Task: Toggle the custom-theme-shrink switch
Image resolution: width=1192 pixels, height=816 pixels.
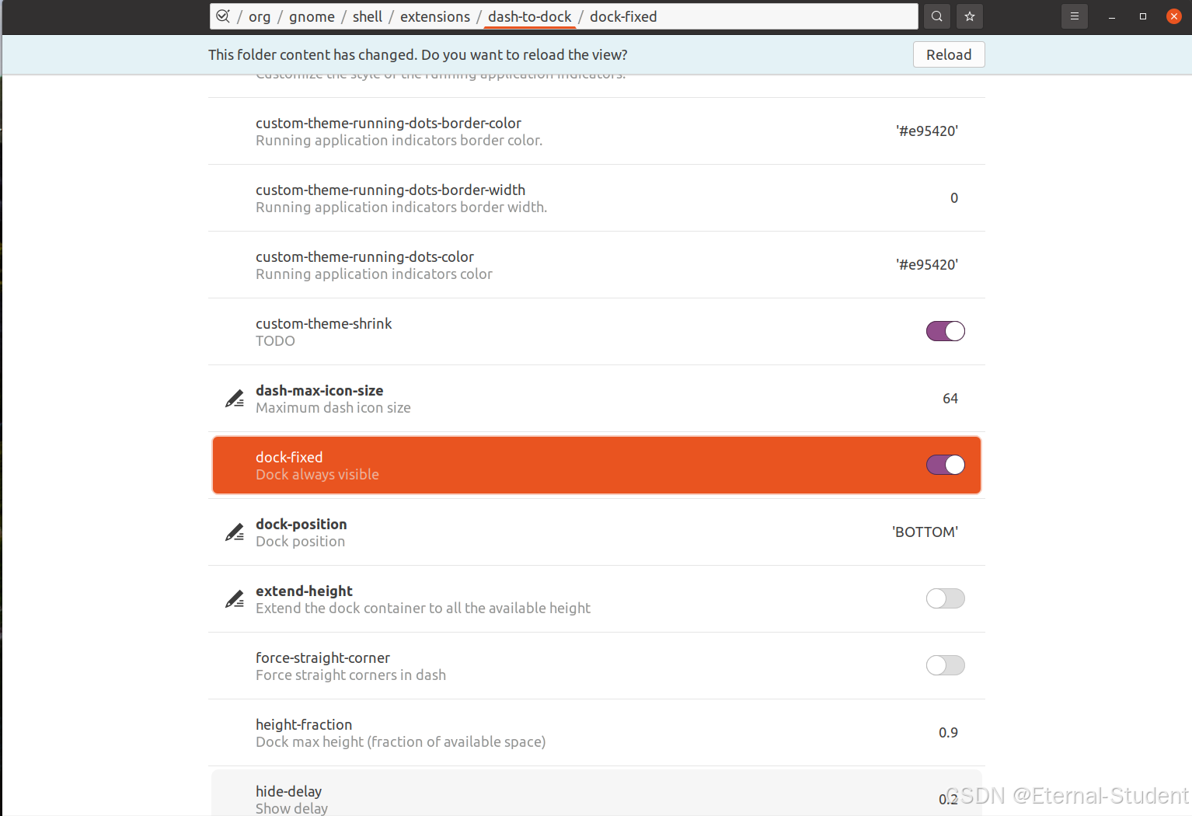Action: pyautogui.click(x=946, y=331)
